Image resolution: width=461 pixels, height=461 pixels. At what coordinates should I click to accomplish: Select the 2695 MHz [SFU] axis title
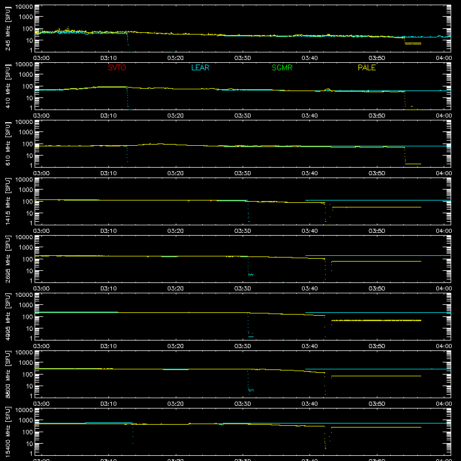[x=7, y=259]
